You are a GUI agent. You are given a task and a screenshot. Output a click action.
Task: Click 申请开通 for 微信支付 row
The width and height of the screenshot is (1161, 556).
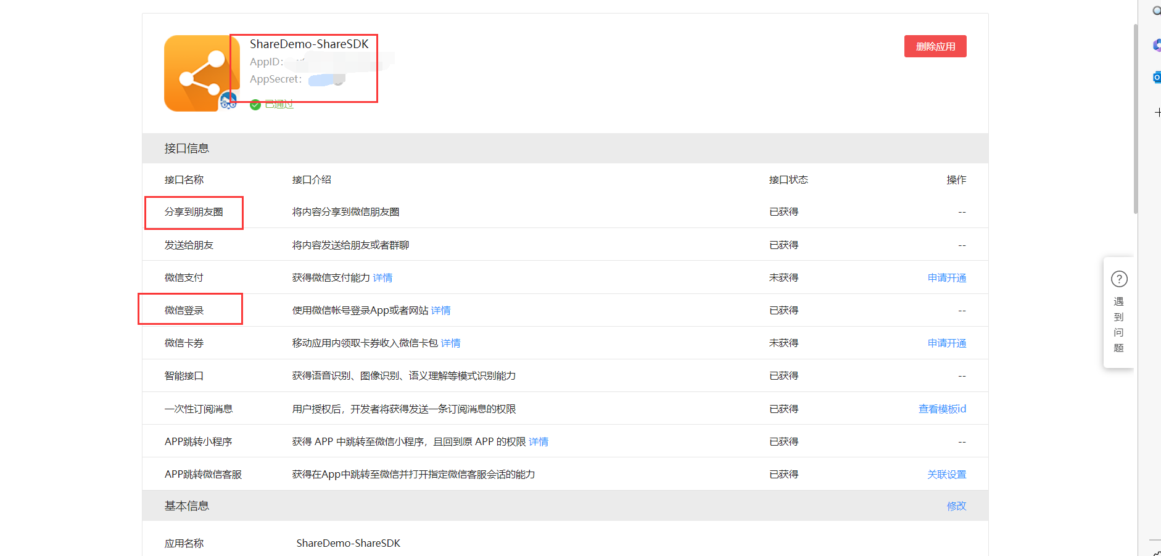[x=947, y=278]
